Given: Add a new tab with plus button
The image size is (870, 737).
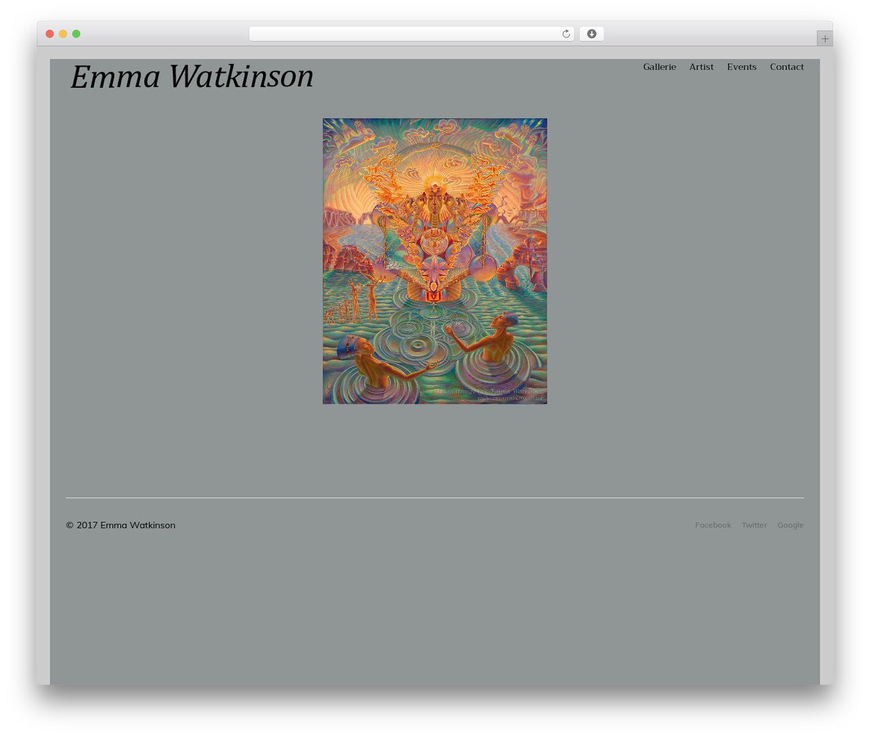Looking at the screenshot, I should pos(824,39).
